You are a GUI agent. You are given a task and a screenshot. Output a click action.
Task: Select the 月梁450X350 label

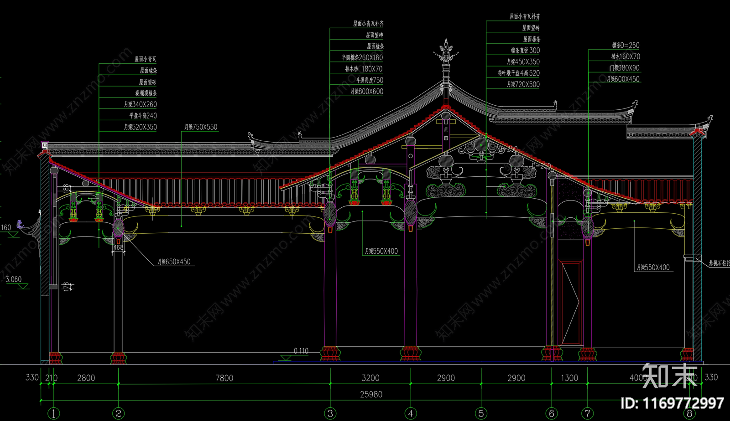pos(523,62)
